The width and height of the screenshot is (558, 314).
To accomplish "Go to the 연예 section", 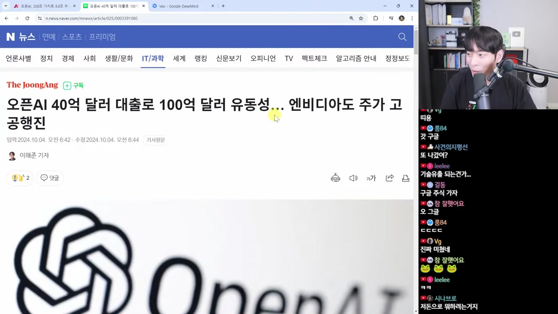I will click(x=49, y=37).
